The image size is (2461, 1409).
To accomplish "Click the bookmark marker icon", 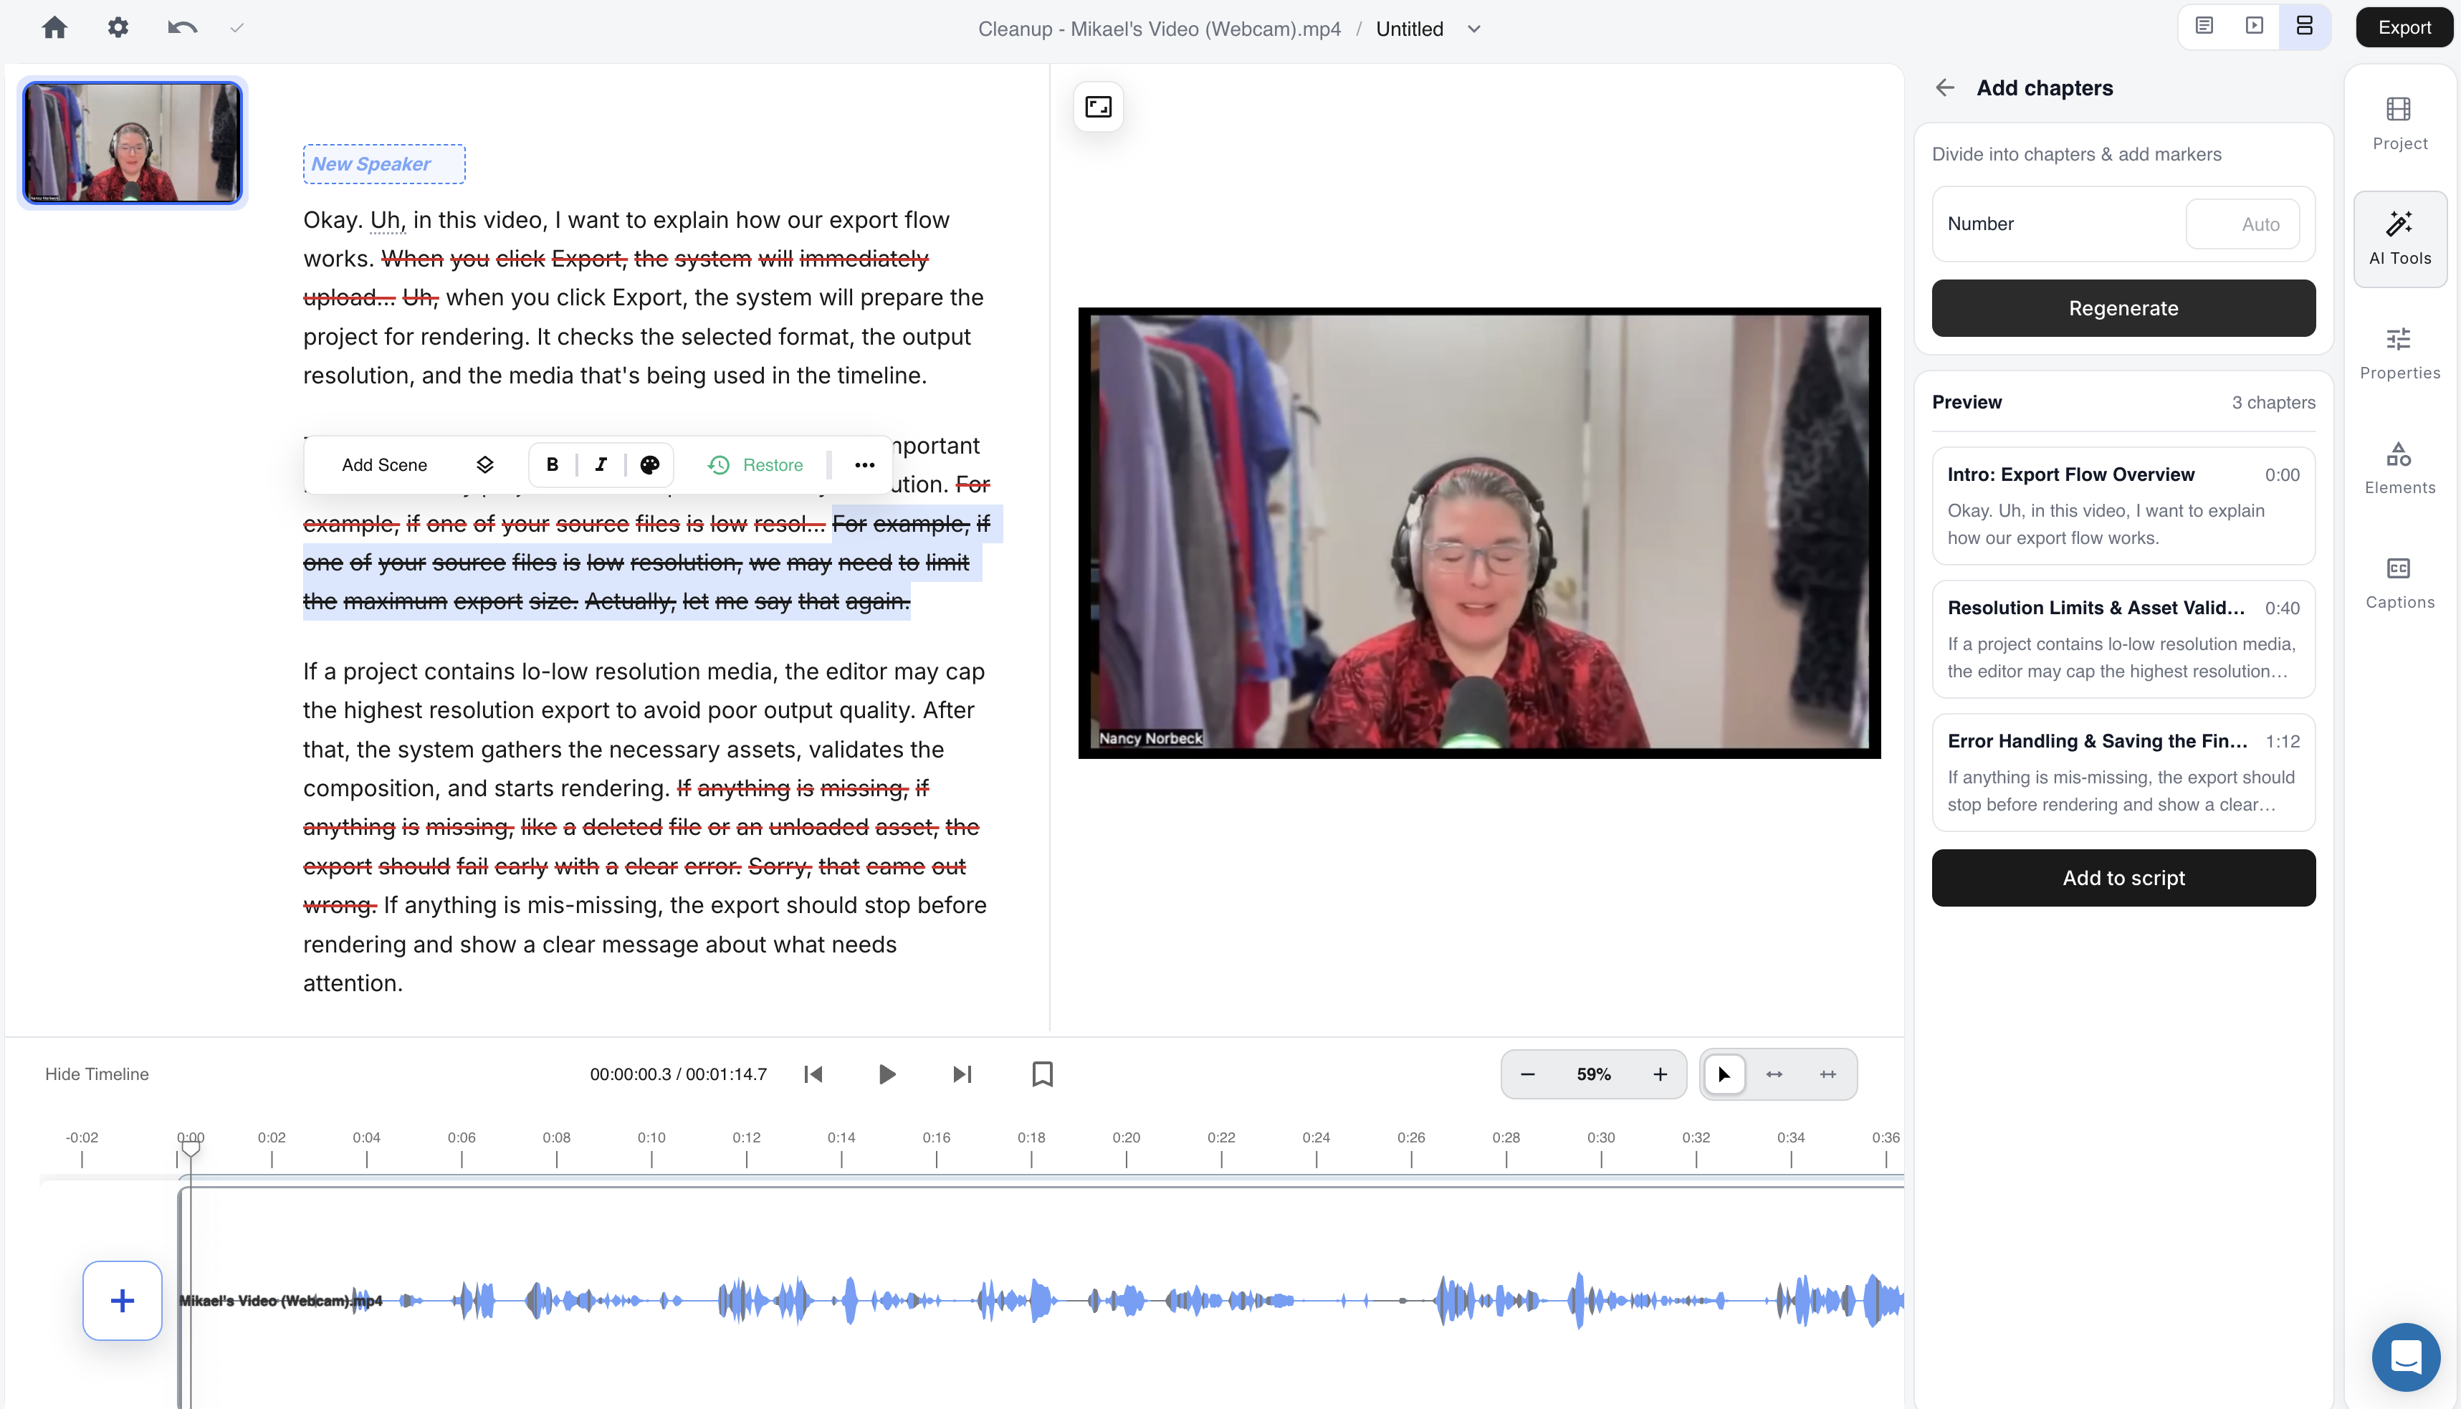I will [x=1042, y=1074].
